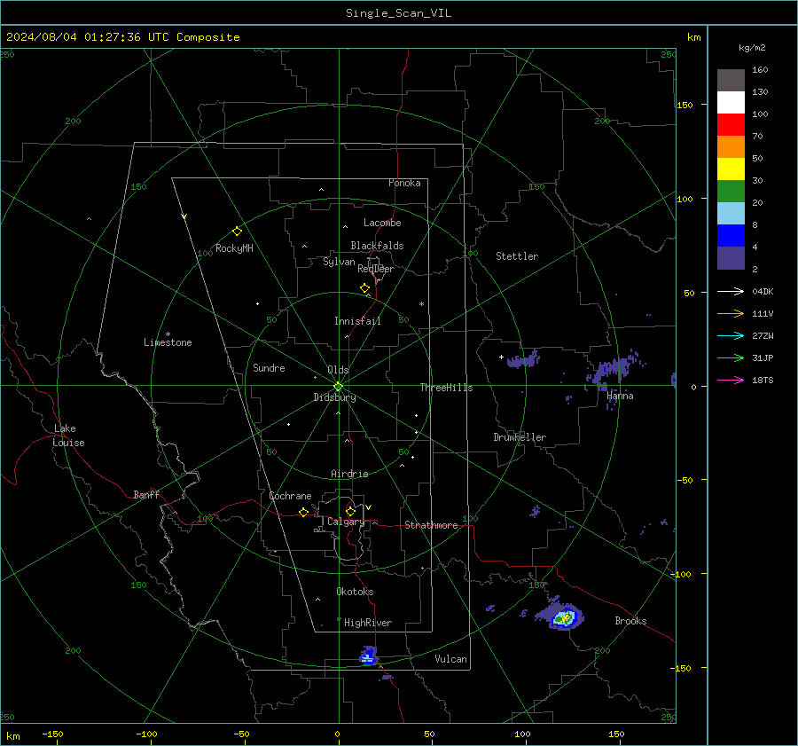Click the 2024/08/04 01:27:36 UTC Composite timestamp
This screenshot has height=746, width=798.
pyautogui.click(x=122, y=37)
